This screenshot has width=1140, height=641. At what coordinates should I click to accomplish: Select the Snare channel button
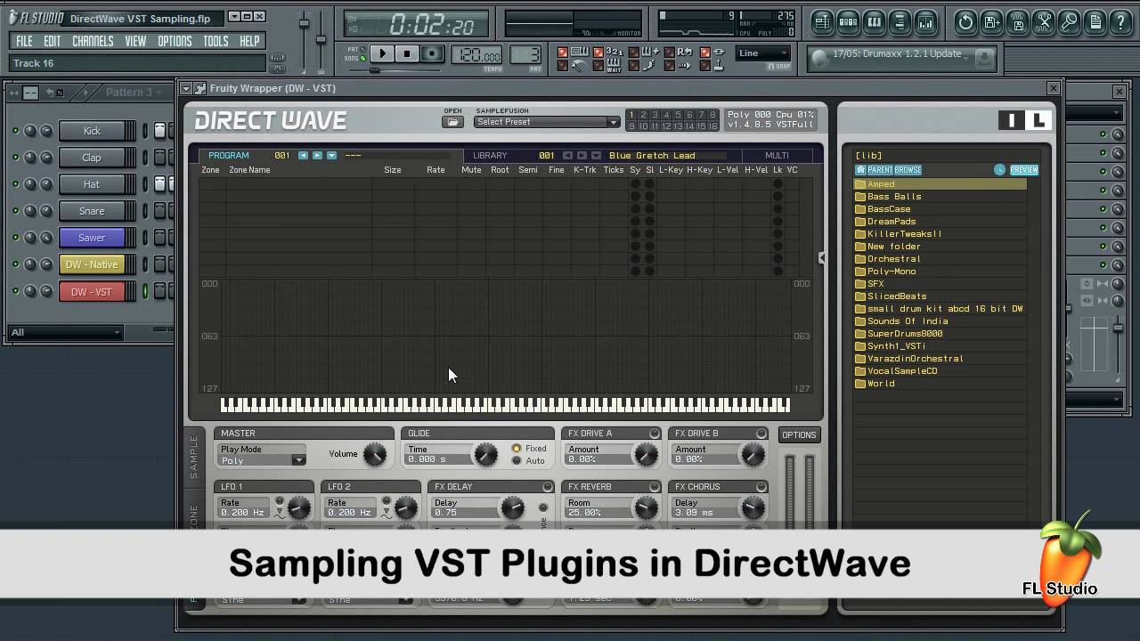click(x=92, y=211)
